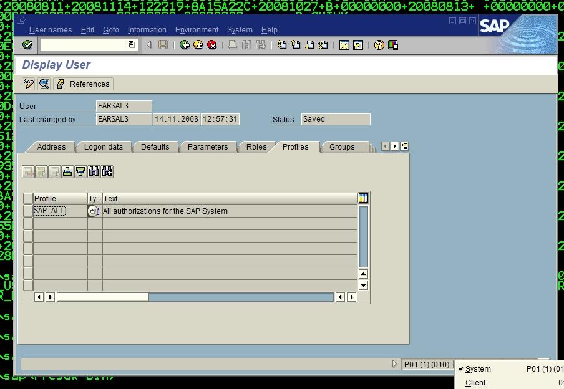Click the Find Next icon in top toolbar
The width and height of the screenshot is (564, 389).
260,45
